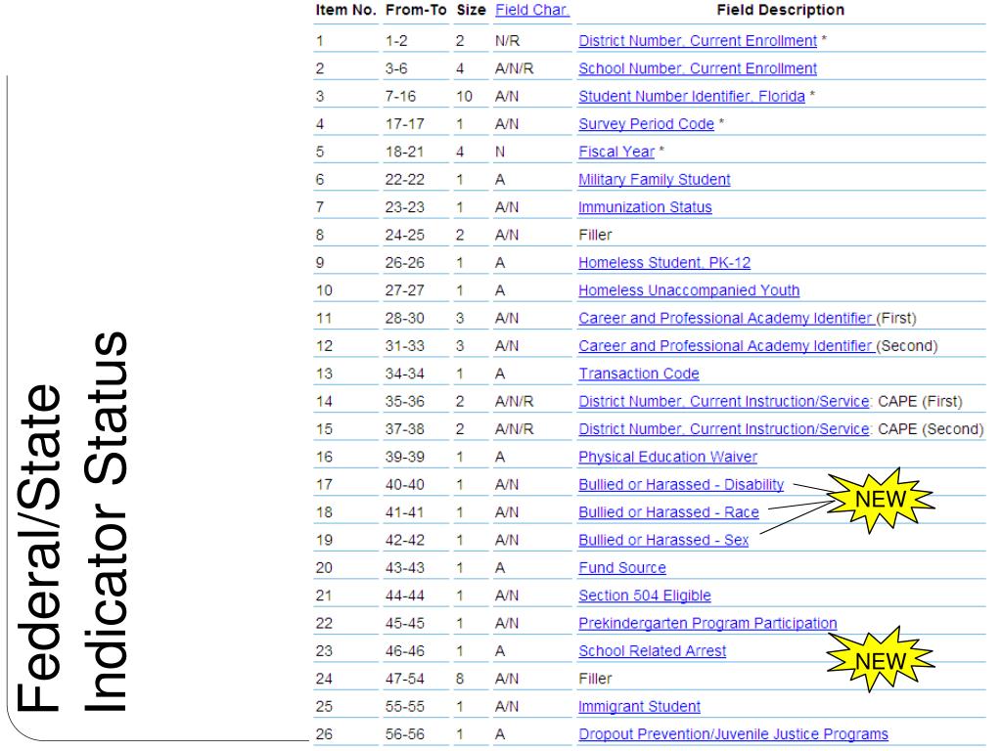The width and height of the screenshot is (1002, 751).
Task: Click the Immigrant Student link
Action: 639,707
